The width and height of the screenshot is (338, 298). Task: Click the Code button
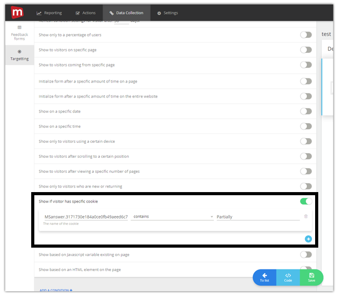coord(288,278)
